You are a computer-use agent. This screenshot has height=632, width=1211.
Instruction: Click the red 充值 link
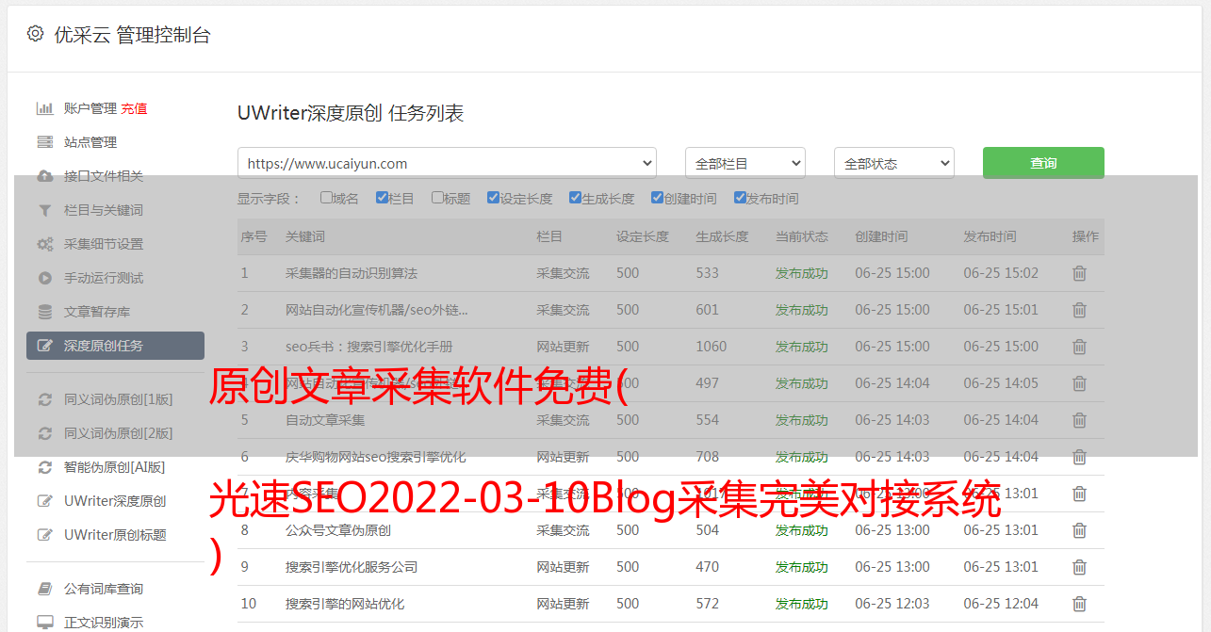pyautogui.click(x=134, y=108)
